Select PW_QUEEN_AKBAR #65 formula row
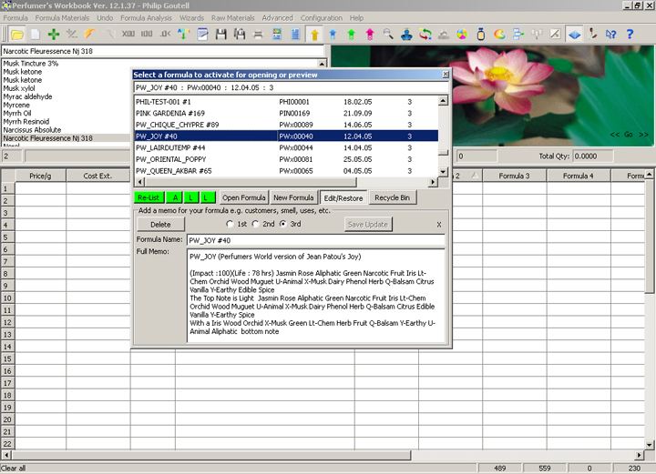 point(286,171)
